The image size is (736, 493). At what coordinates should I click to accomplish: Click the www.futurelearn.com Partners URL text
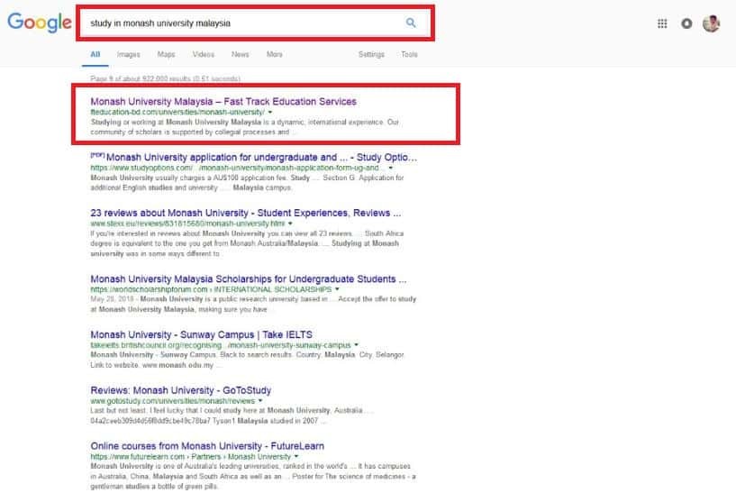click(191, 457)
